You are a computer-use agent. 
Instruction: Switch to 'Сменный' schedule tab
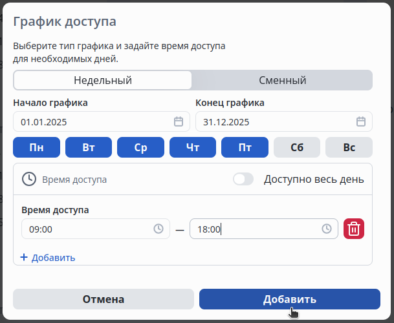(282, 80)
